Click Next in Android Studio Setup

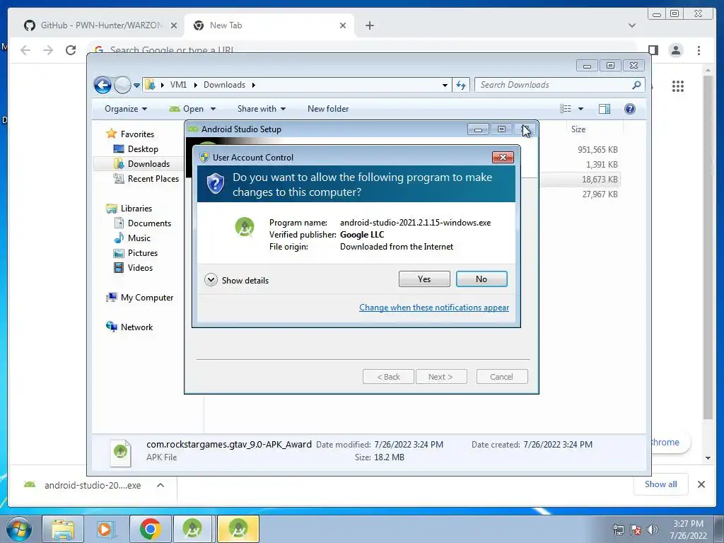click(440, 377)
